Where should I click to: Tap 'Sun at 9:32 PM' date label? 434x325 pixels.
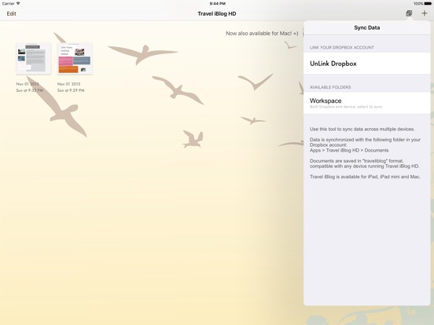(30, 90)
